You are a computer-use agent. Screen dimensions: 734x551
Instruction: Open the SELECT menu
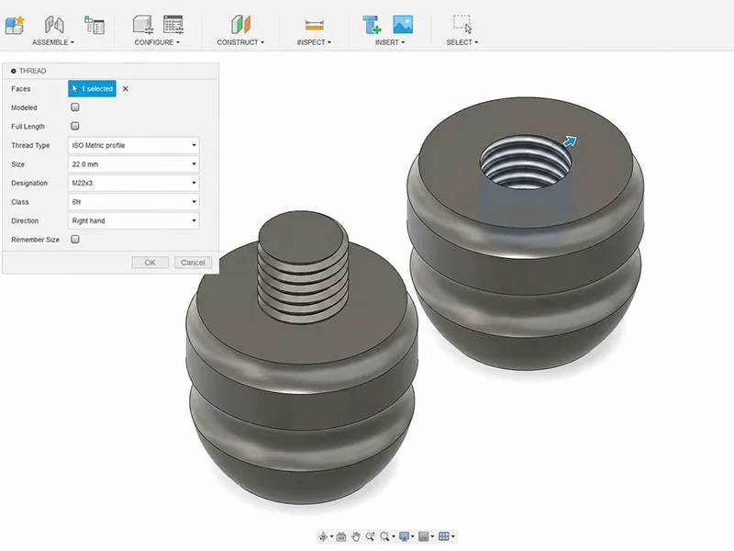462,42
